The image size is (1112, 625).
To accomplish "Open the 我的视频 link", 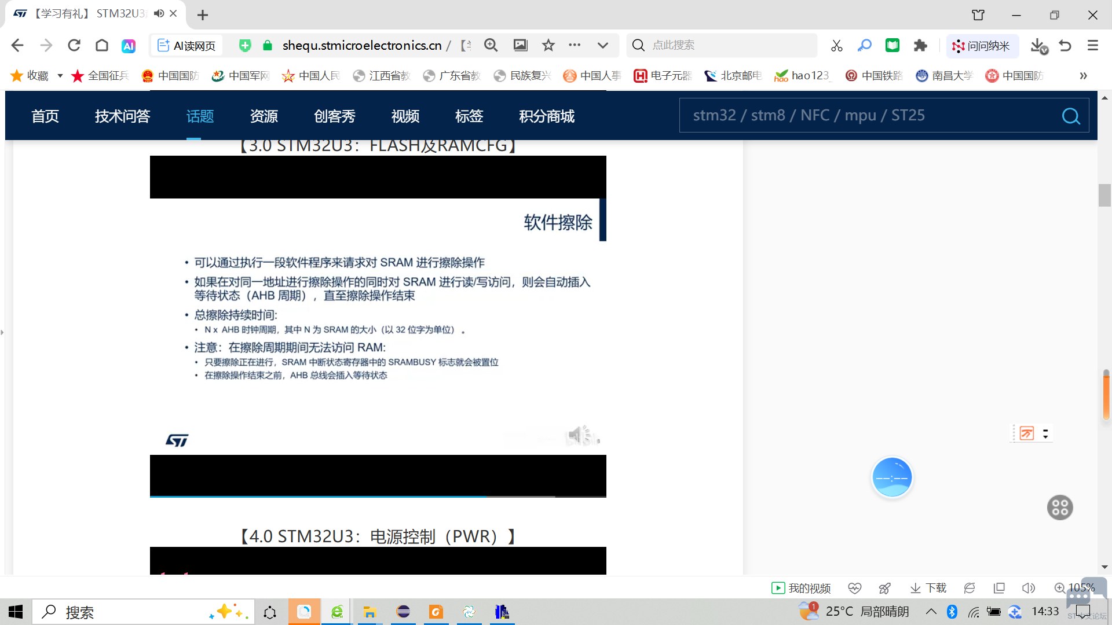I will click(x=802, y=588).
